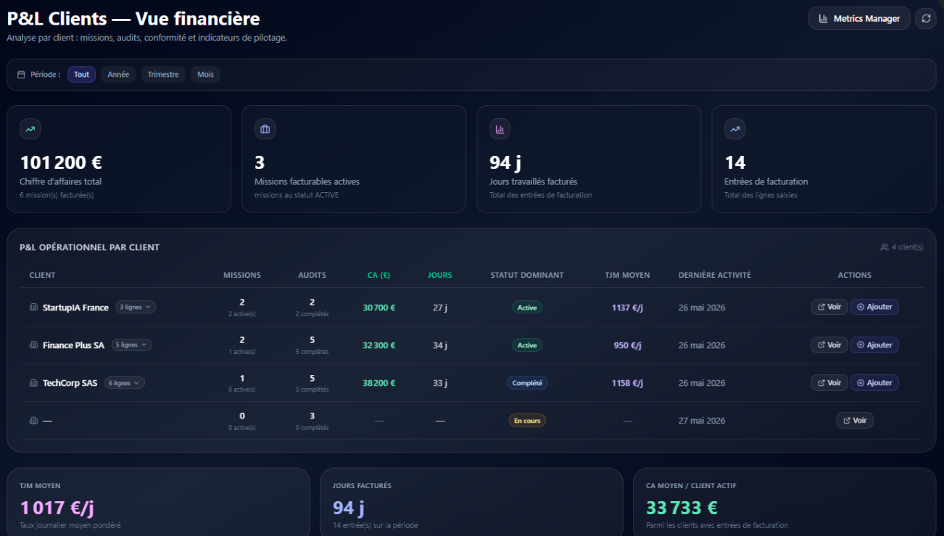Click the building icon of TechCorp SAS

pyautogui.click(x=33, y=383)
